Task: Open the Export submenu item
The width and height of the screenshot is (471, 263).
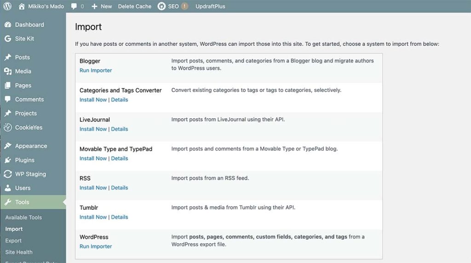Action: (13, 240)
